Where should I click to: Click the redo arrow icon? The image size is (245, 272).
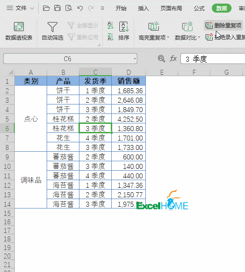click(x=91, y=8)
